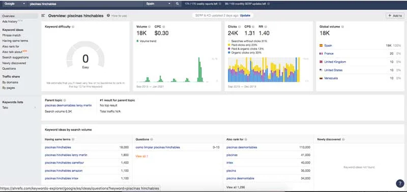Click the Parent topic info icon

click(65, 100)
